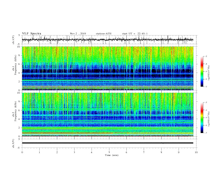Click time axis tick label '10'
The width and height of the screenshot is (221, 171).
196,152
